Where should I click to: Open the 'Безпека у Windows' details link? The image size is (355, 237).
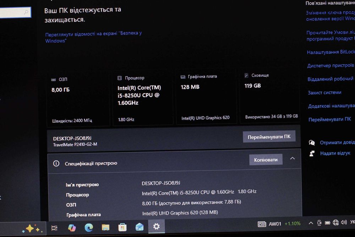pos(93,37)
